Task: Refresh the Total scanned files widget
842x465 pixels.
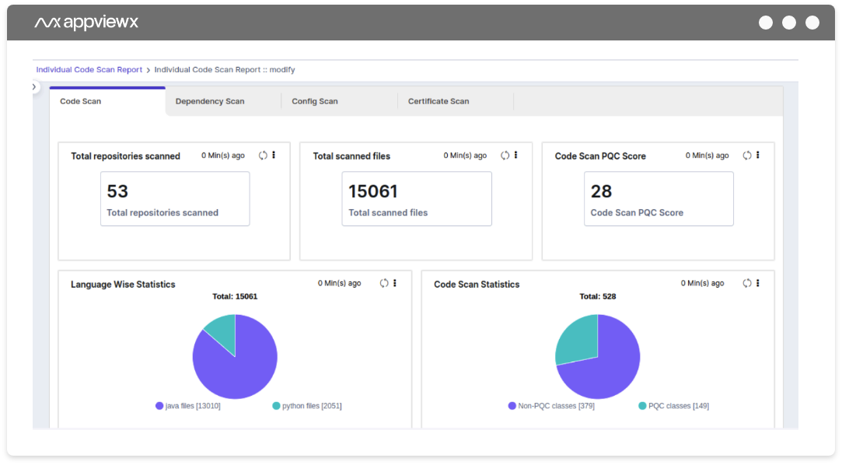Action: [x=504, y=154]
